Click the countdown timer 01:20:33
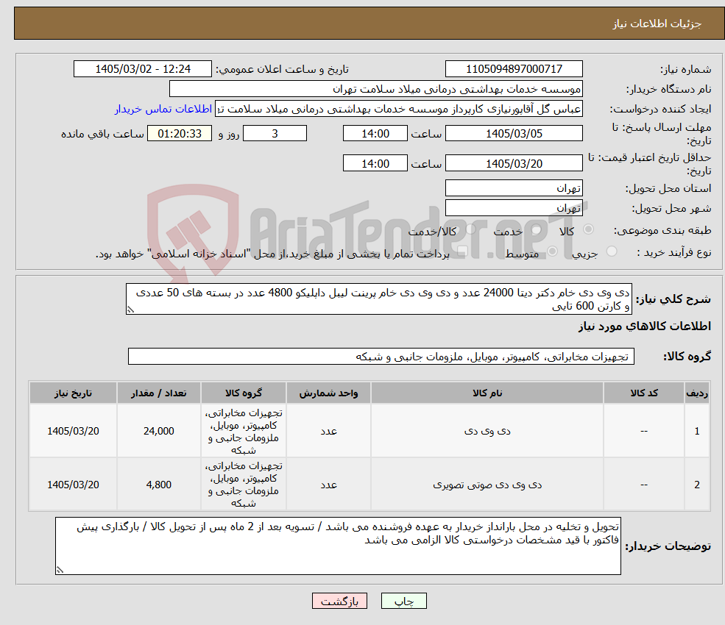The width and height of the screenshot is (725, 625). click(180, 134)
